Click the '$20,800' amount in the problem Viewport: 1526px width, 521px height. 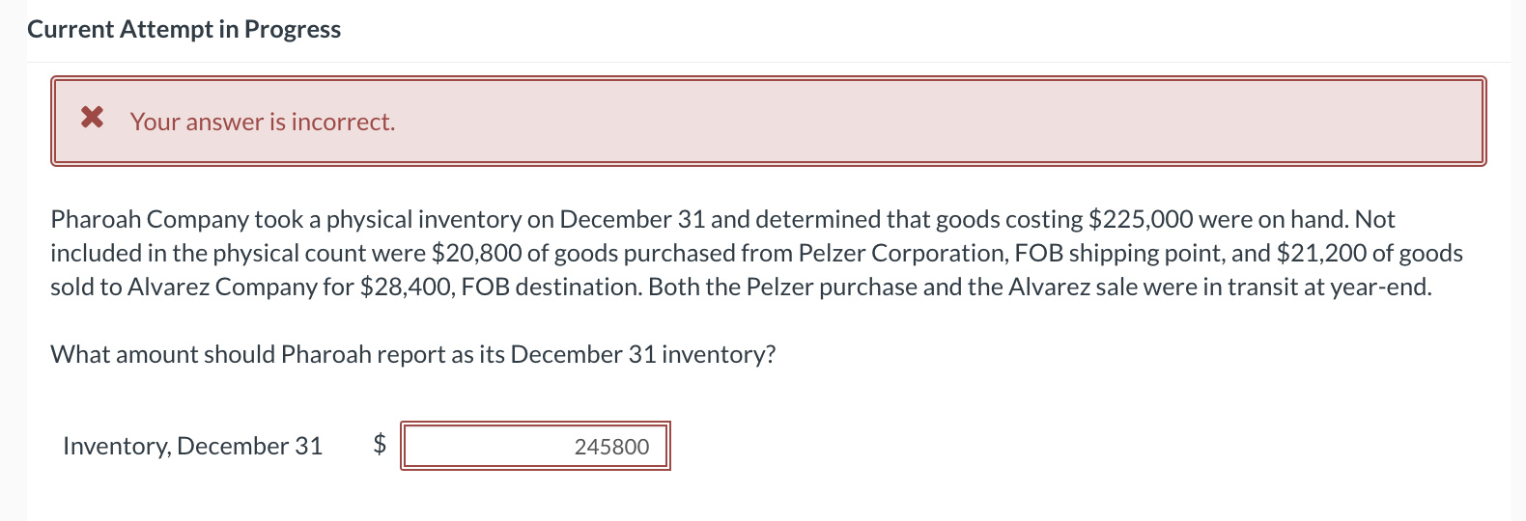click(x=476, y=253)
